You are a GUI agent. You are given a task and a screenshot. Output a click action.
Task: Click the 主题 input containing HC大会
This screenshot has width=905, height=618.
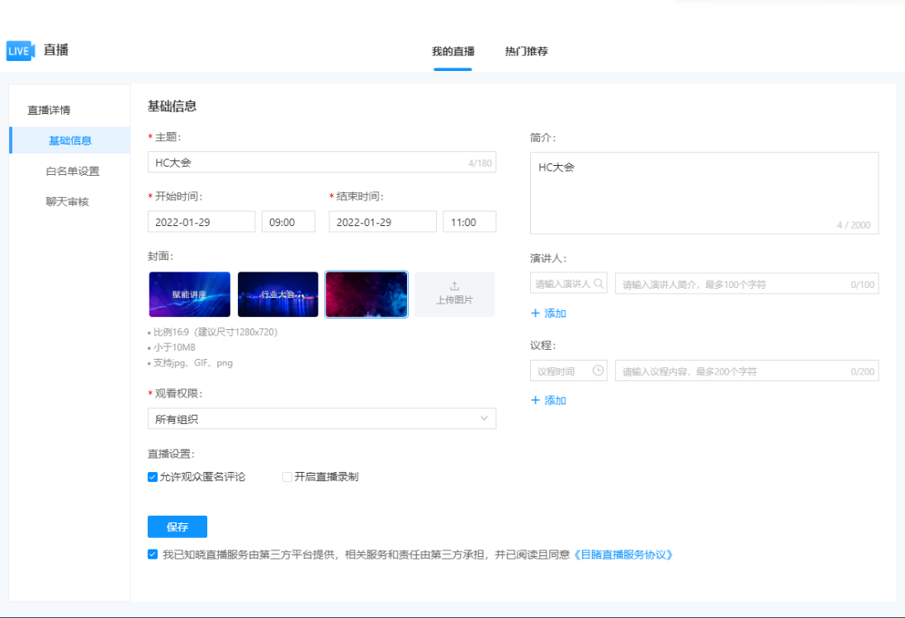click(x=322, y=162)
